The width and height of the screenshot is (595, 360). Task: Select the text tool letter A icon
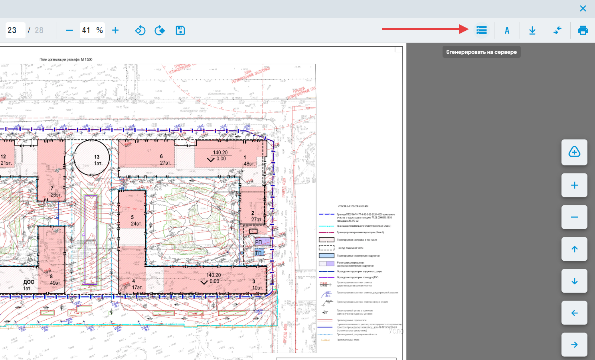click(507, 30)
